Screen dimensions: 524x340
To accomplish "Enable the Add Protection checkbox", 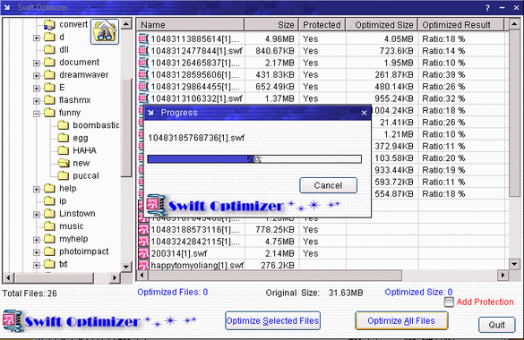I will pos(449,302).
